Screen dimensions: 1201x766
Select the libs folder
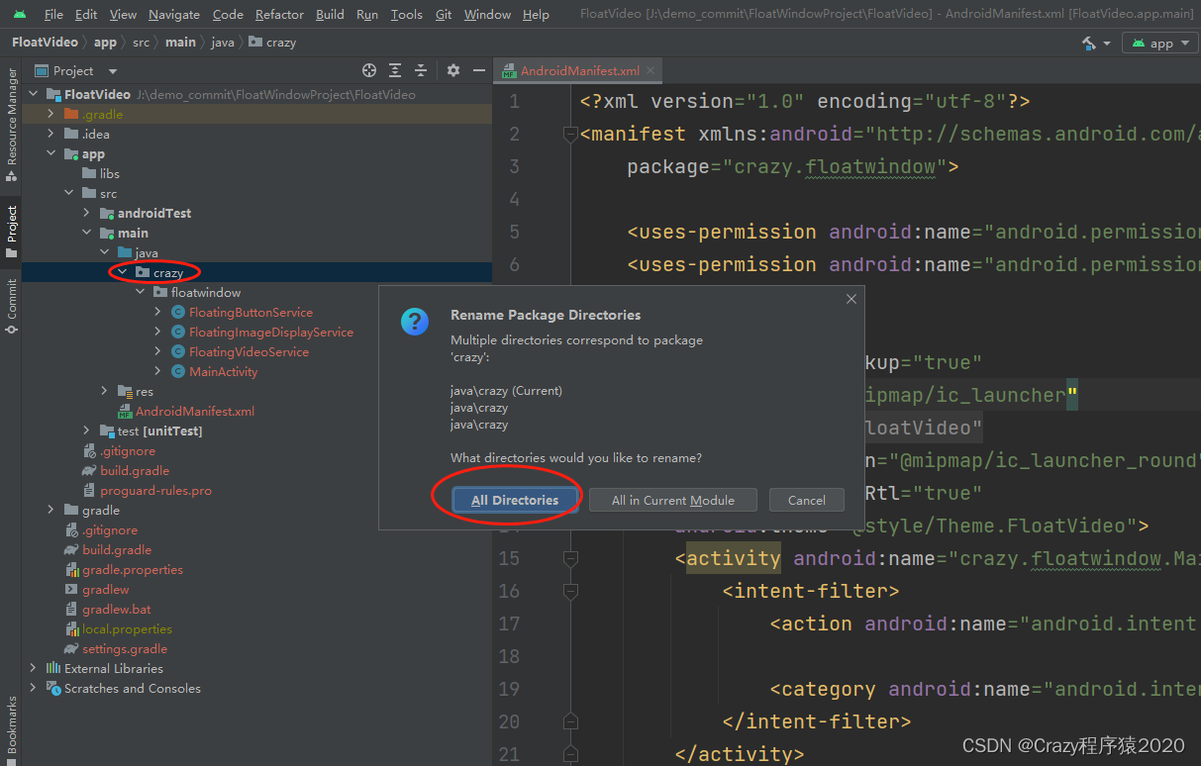coord(109,173)
